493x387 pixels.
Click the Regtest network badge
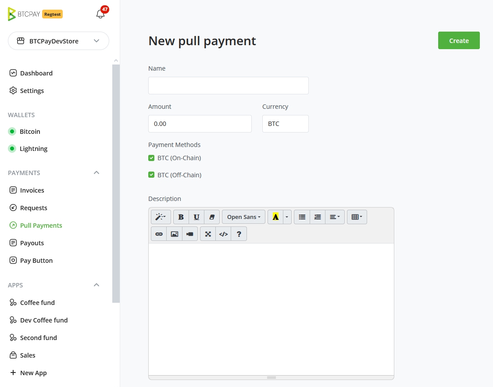click(53, 14)
